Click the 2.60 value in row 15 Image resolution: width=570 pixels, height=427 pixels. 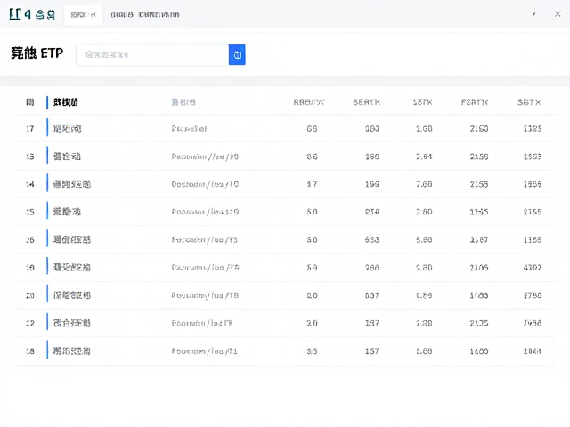[424, 212]
